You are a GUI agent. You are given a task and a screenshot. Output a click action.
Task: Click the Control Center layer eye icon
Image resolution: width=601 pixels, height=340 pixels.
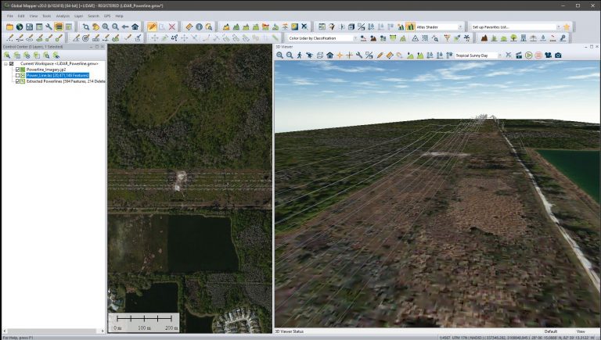(x=56, y=55)
